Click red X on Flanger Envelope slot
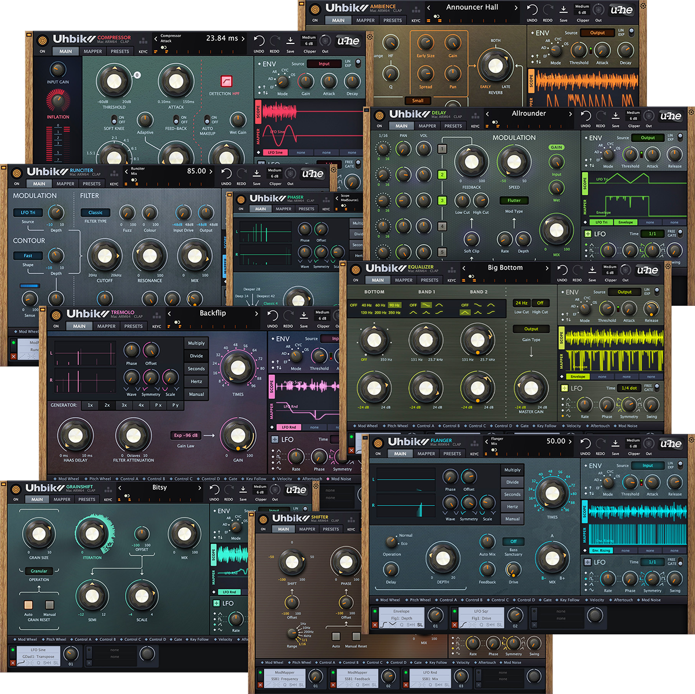695x694 pixels. coord(375,625)
